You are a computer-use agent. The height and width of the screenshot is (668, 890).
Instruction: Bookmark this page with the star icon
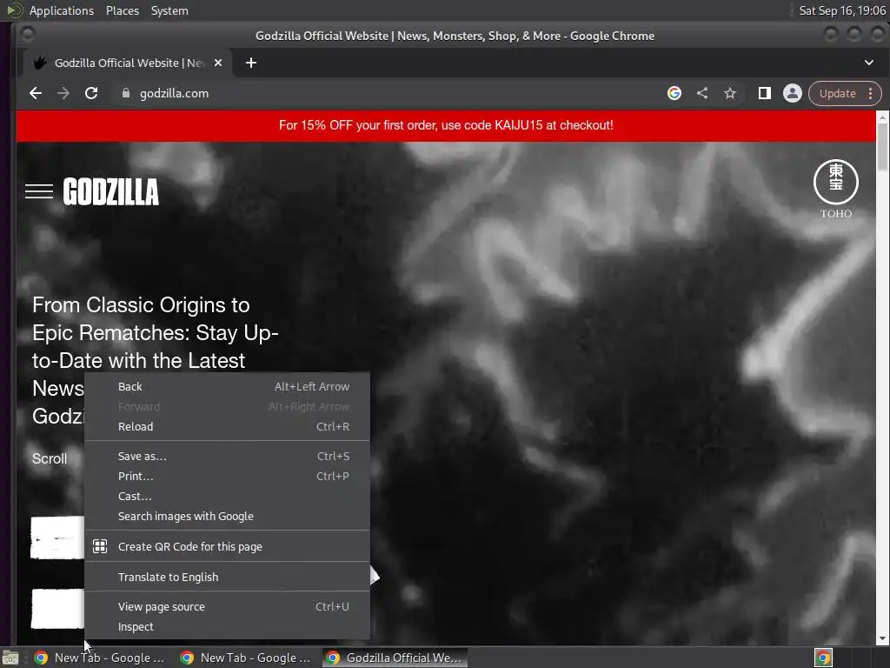tap(730, 93)
